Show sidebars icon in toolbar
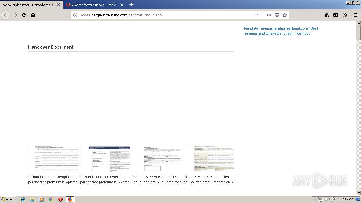The width and height of the screenshot is (361, 203). [336, 15]
